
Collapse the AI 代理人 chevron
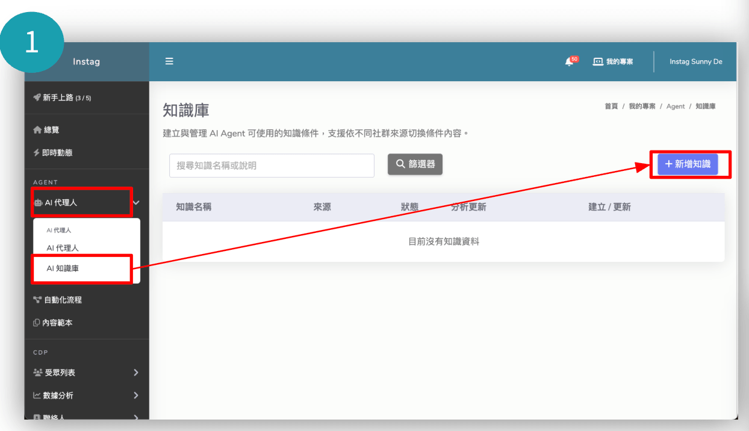[137, 203]
